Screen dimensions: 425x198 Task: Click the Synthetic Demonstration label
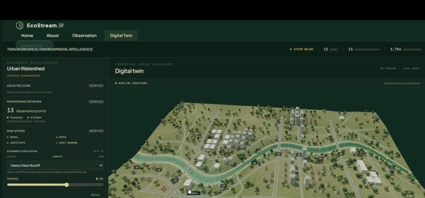point(23,76)
